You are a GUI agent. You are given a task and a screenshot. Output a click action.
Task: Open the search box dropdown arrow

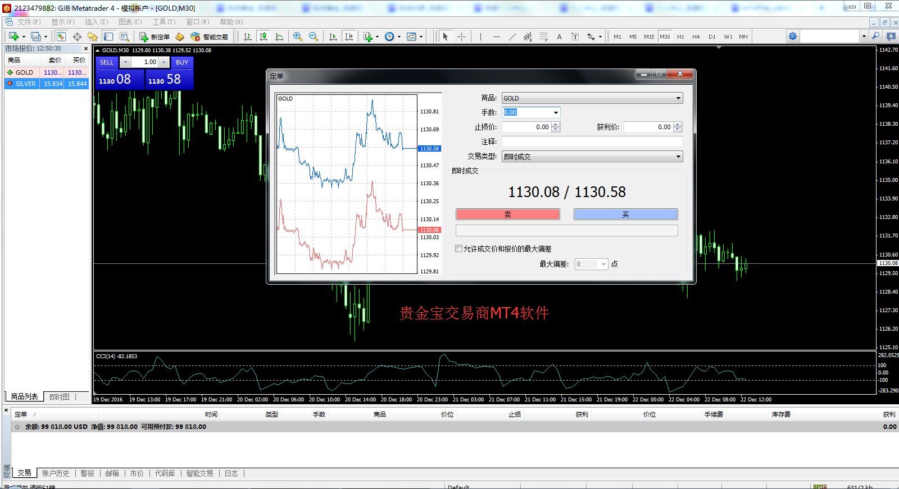864,36
